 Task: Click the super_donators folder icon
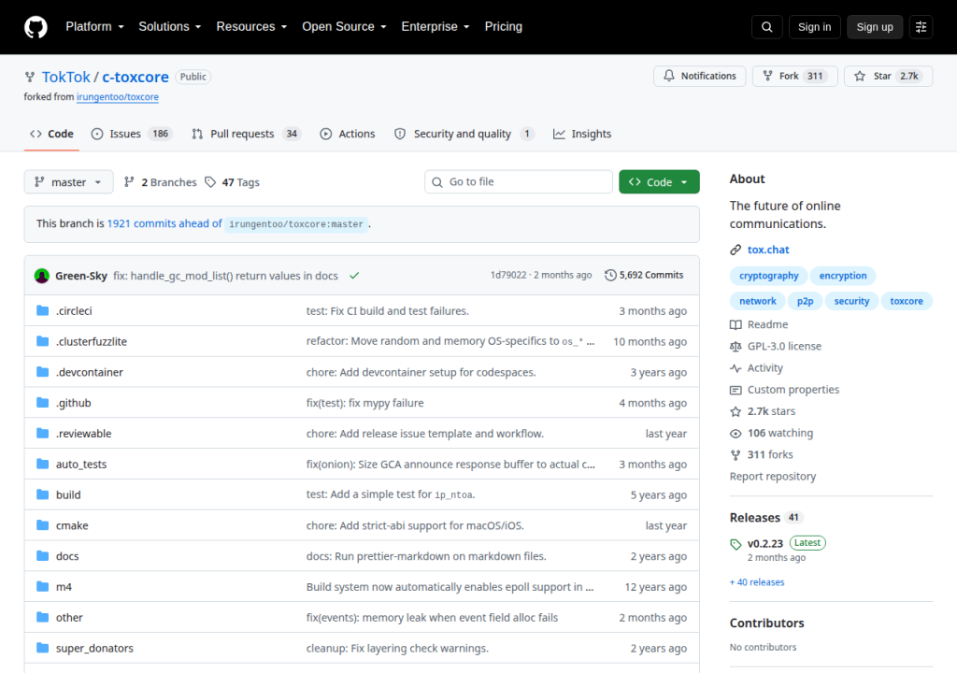(42, 648)
